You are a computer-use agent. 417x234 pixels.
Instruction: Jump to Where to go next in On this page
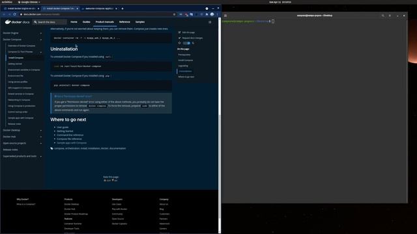click(186, 77)
